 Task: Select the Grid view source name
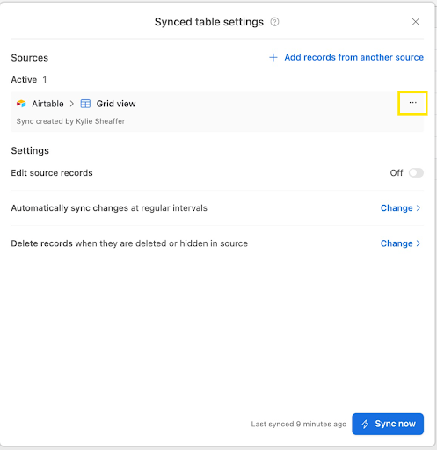[x=116, y=104]
